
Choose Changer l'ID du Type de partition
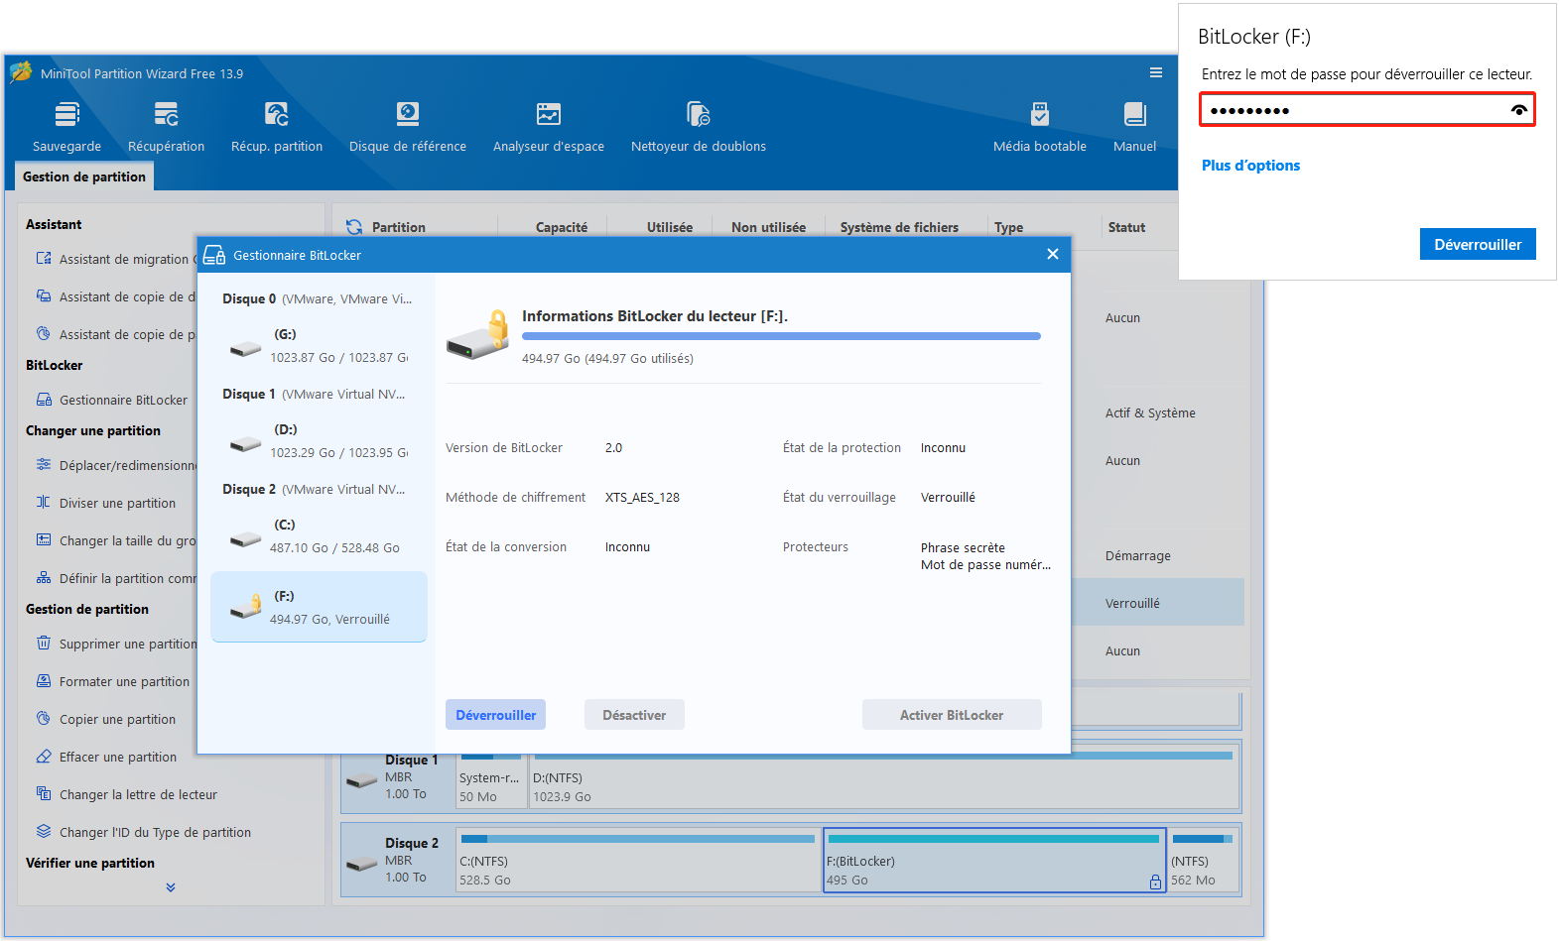tap(144, 832)
